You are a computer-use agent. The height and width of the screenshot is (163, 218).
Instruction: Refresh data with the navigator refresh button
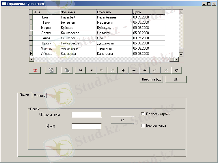pyautogui.click(x=176, y=70)
